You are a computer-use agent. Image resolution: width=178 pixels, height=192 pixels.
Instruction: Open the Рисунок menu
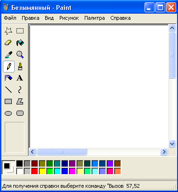(x=69, y=18)
